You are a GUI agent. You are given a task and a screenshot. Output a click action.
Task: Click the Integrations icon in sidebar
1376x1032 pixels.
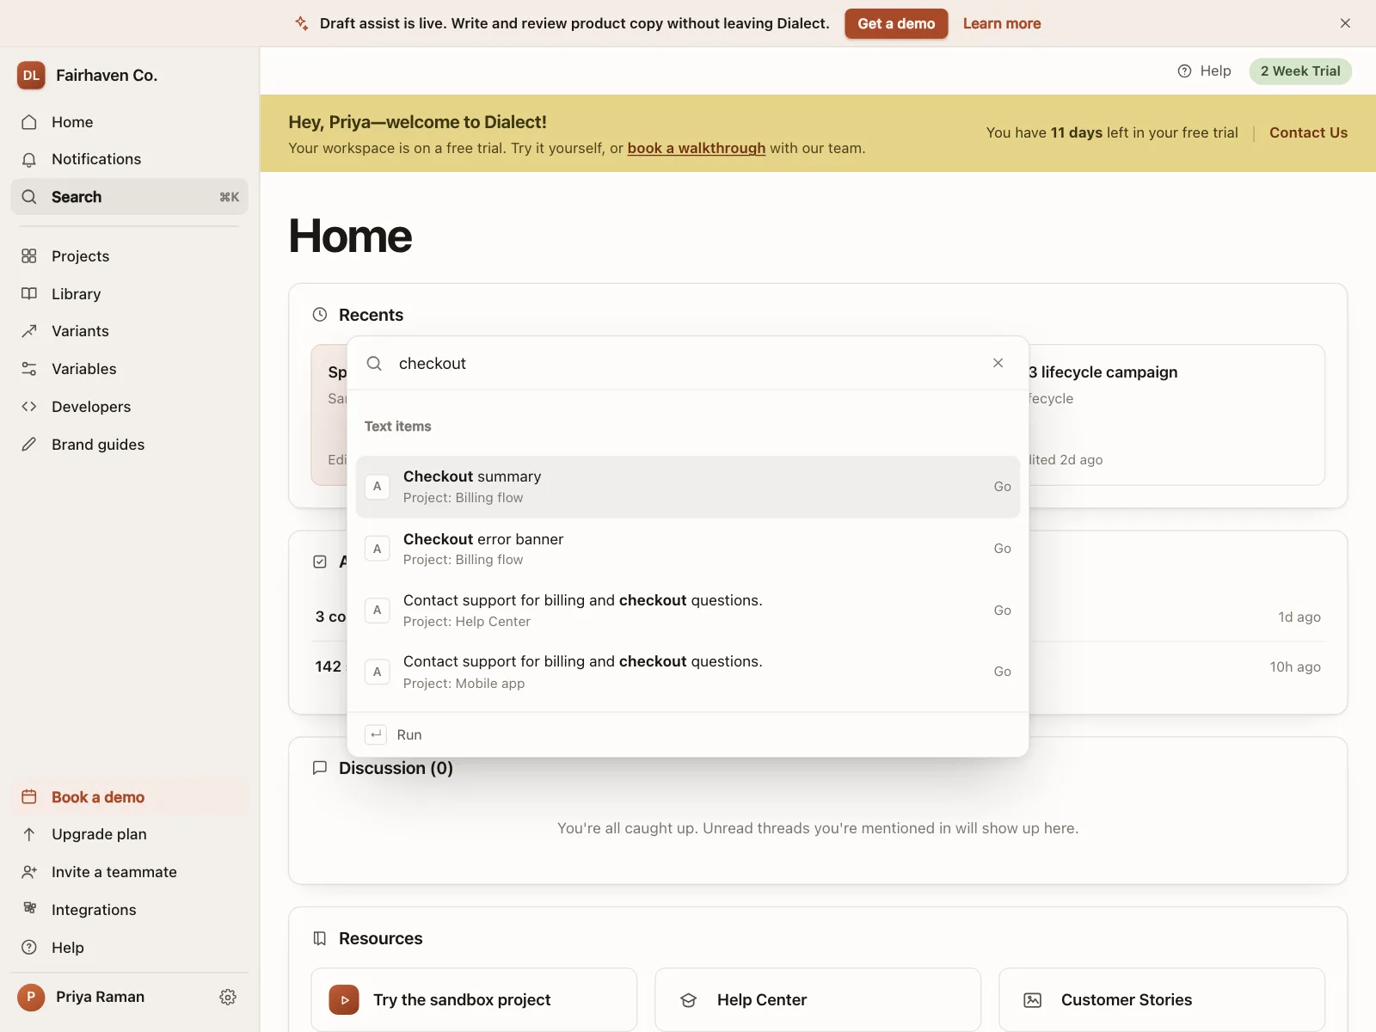29,909
